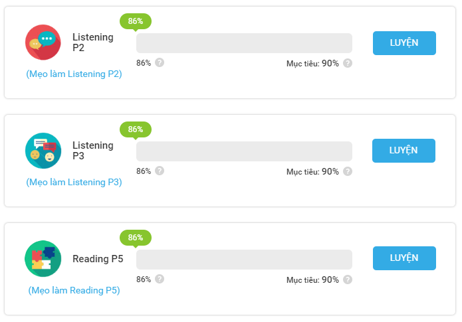Click help icon beside Reading P5 86%
This screenshot has height=322, width=462.
160,279
